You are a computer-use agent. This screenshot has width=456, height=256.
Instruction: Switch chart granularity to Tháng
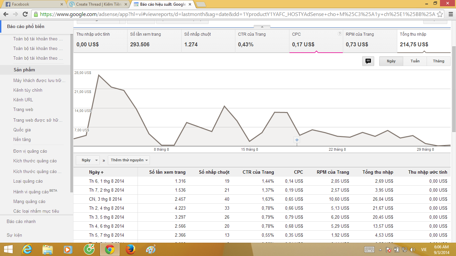(439, 61)
